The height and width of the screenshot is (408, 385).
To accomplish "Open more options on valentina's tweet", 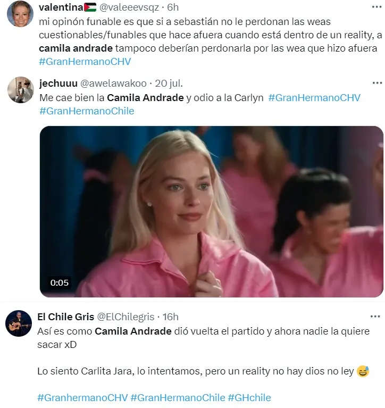I will pyautogui.click(x=376, y=7).
